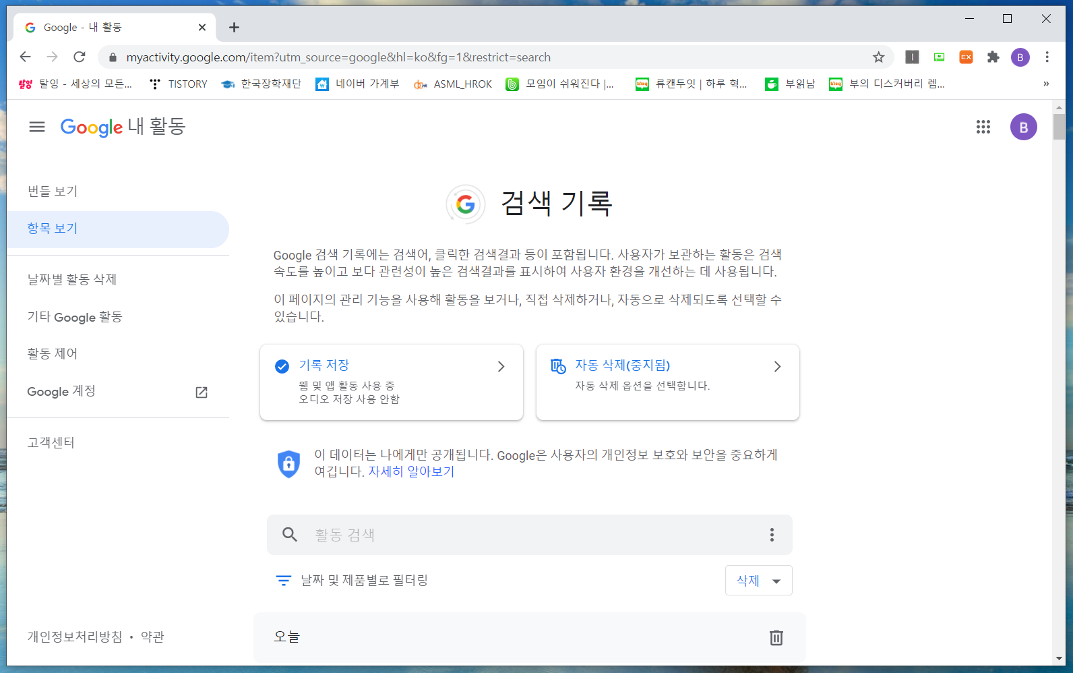This screenshot has height=673, width=1073.
Task: Show more bookmarks with the chevron
Action: tap(1046, 84)
